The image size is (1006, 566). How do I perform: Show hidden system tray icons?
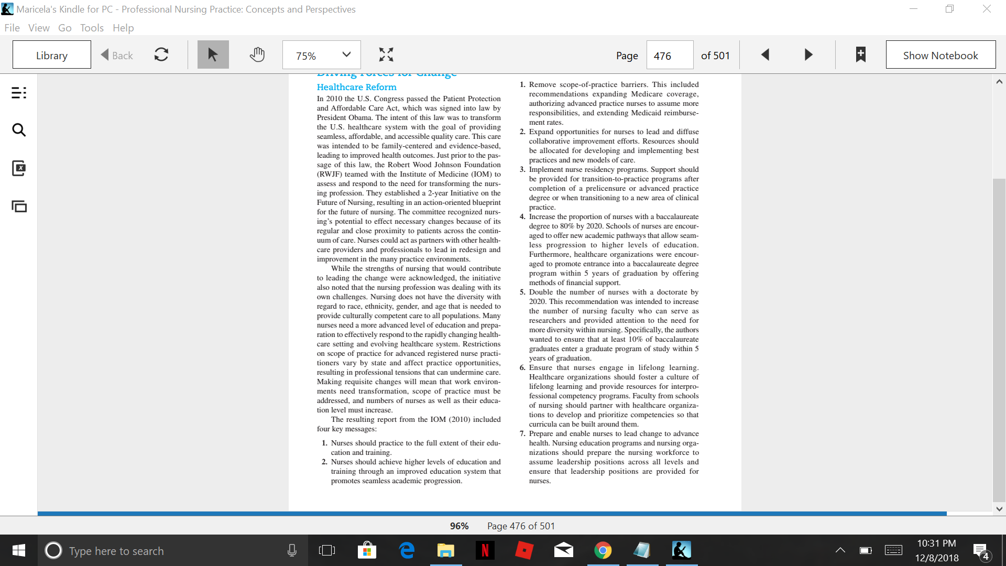[x=840, y=550]
